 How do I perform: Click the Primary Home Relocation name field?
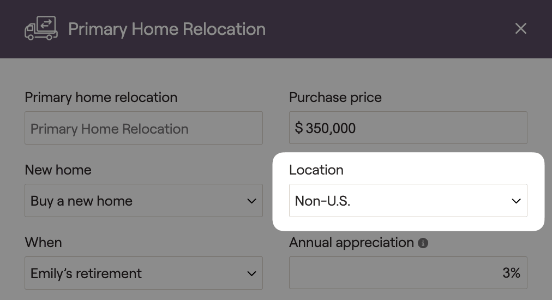[143, 128]
